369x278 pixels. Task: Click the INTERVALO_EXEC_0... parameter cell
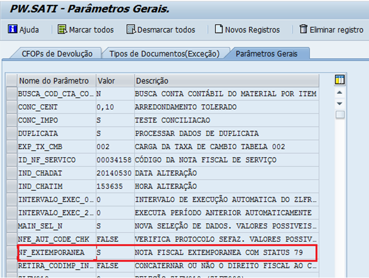(57, 199)
